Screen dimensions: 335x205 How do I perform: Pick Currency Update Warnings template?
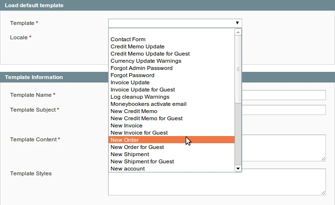click(171, 61)
